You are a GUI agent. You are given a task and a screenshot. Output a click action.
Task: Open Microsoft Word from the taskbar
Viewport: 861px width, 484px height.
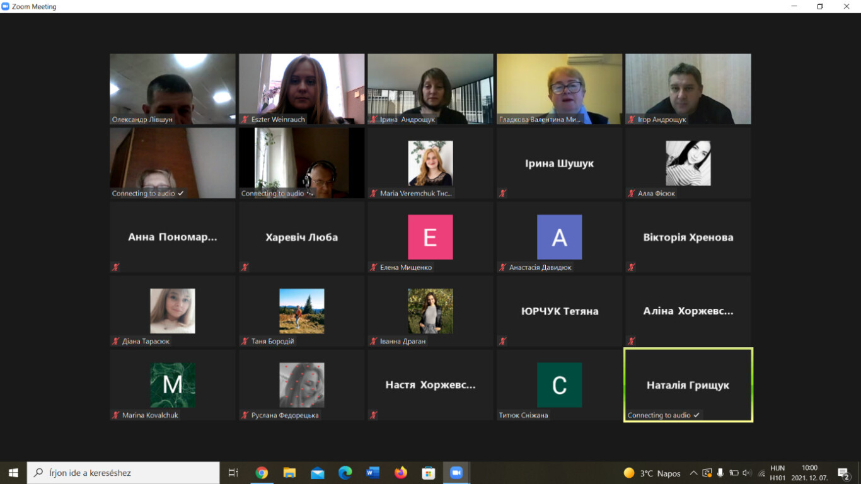tap(373, 473)
